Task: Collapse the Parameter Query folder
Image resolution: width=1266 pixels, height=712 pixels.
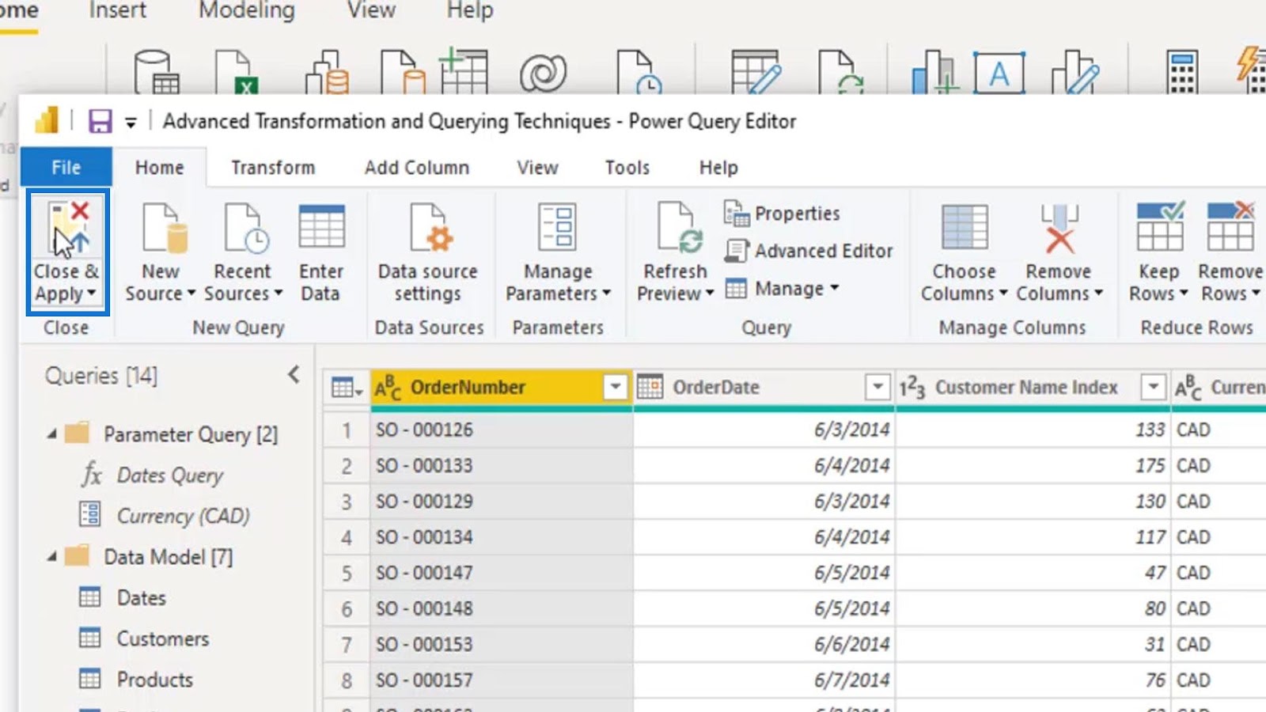Action: click(52, 434)
